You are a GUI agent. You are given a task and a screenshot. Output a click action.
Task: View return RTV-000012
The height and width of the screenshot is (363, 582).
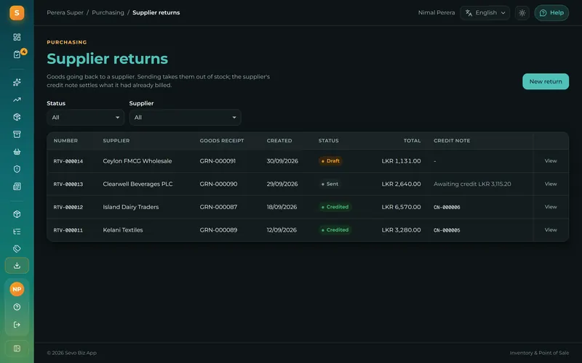(x=551, y=207)
